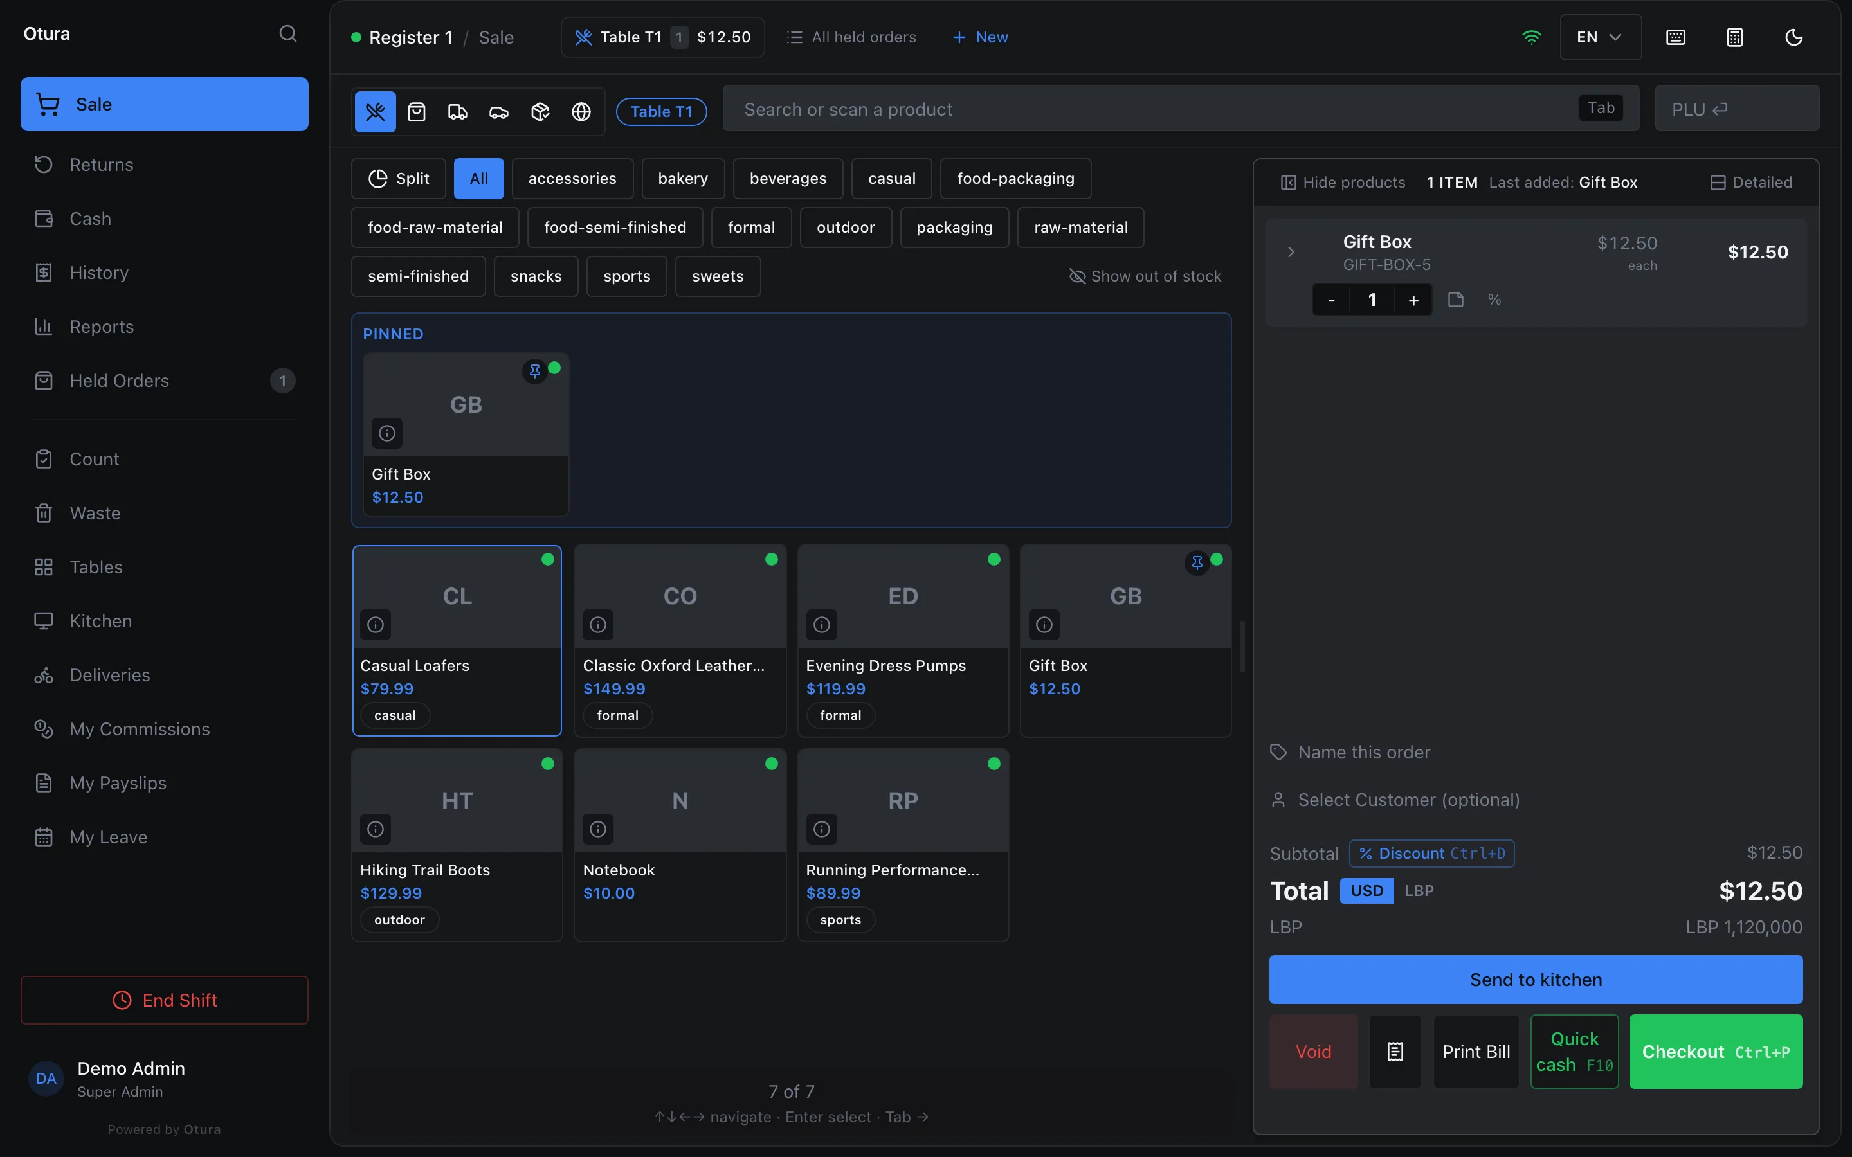Image resolution: width=1852 pixels, height=1157 pixels.
Task: Click the Table T1 selector pill
Action: point(661,112)
